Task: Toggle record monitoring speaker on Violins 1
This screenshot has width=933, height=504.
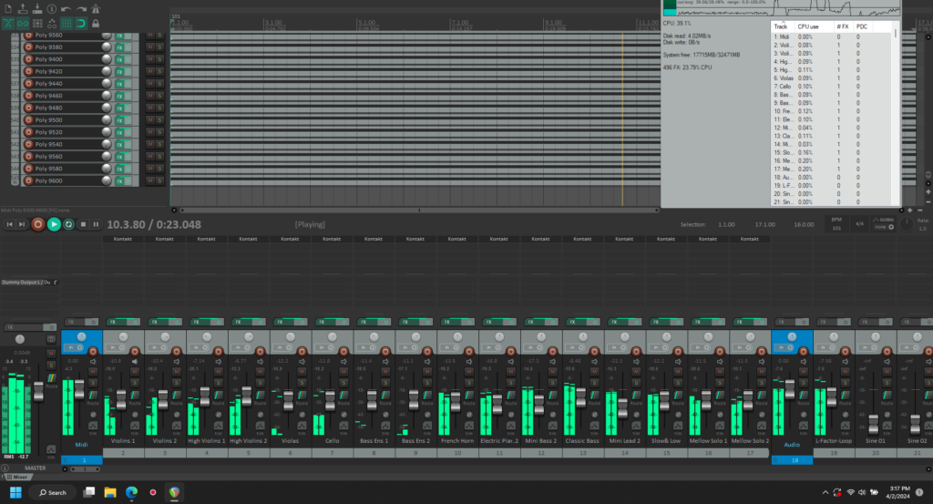Action: (135, 361)
